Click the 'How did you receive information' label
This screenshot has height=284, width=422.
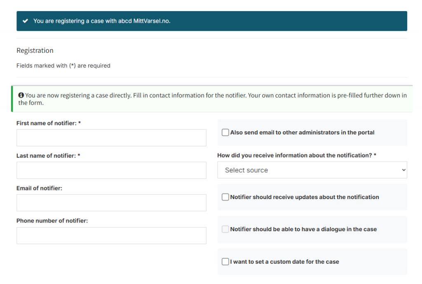coord(297,155)
